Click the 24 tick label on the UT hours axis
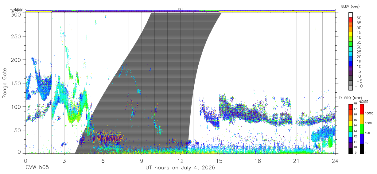The width and height of the screenshot is (377, 174). [x=335, y=160]
